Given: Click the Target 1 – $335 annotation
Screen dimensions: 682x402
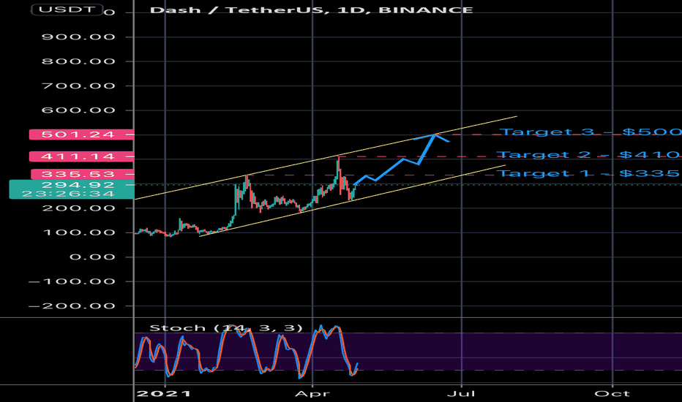Looking at the screenshot, I should tap(588, 173).
